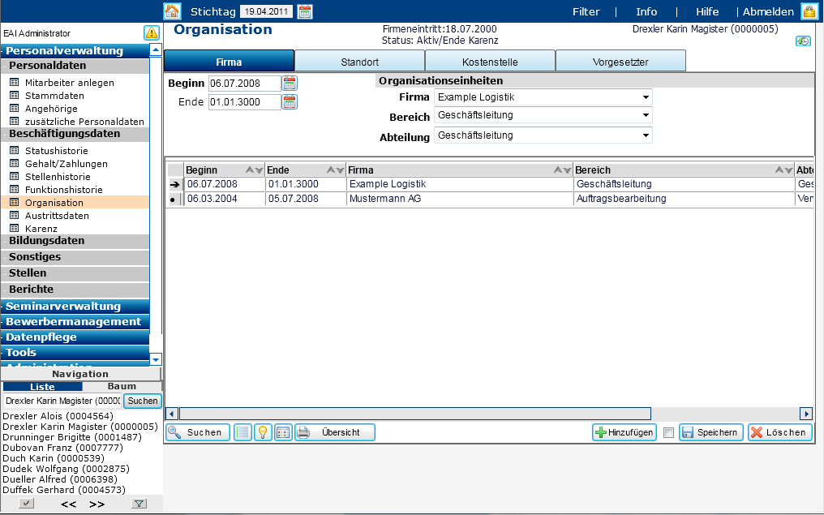Click the sidebar scroll down arrow
The image size is (824, 515).
click(156, 359)
